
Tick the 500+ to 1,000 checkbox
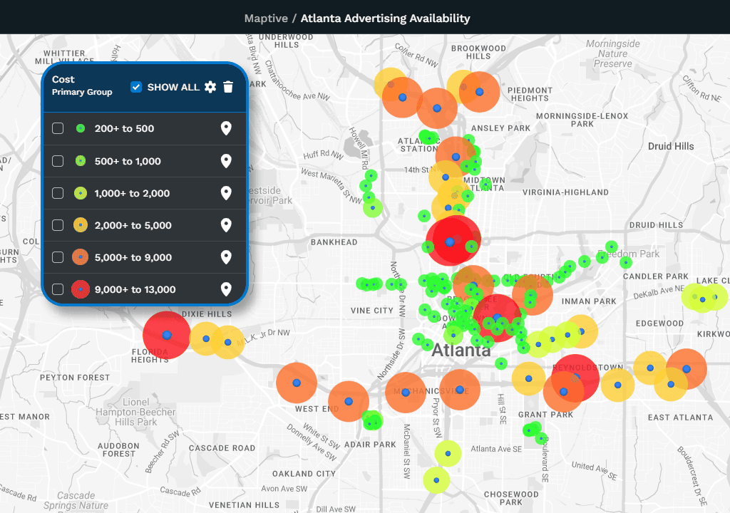pyautogui.click(x=58, y=161)
